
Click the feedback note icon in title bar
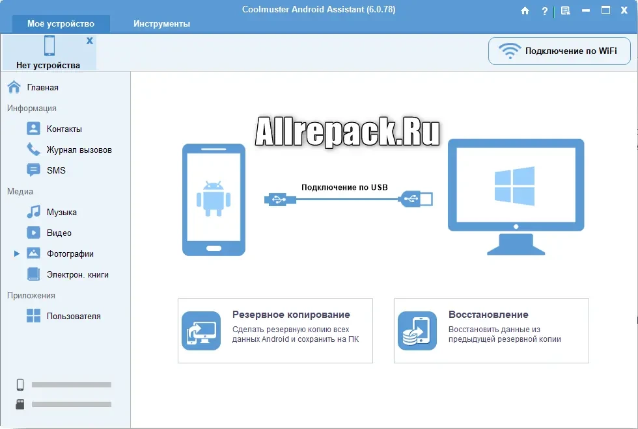point(565,10)
